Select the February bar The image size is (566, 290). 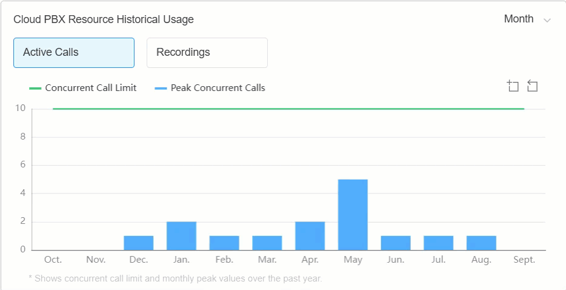pyautogui.click(x=224, y=243)
